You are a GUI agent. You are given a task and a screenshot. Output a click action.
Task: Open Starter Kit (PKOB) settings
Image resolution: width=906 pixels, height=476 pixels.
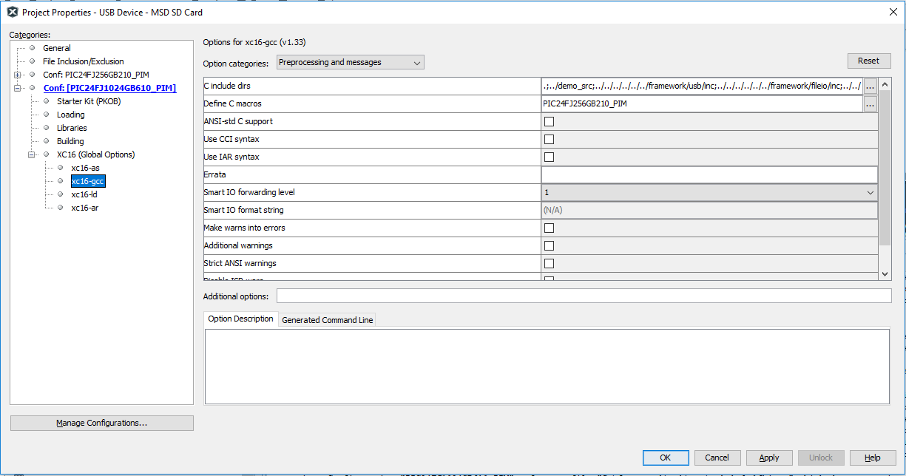(89, 101)
